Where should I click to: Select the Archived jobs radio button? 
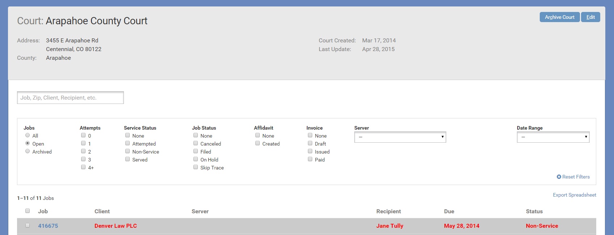[28, 151]
